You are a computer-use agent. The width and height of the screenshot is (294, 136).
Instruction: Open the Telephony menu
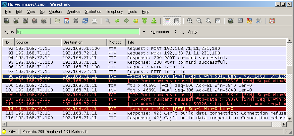(x=115, y=12)
